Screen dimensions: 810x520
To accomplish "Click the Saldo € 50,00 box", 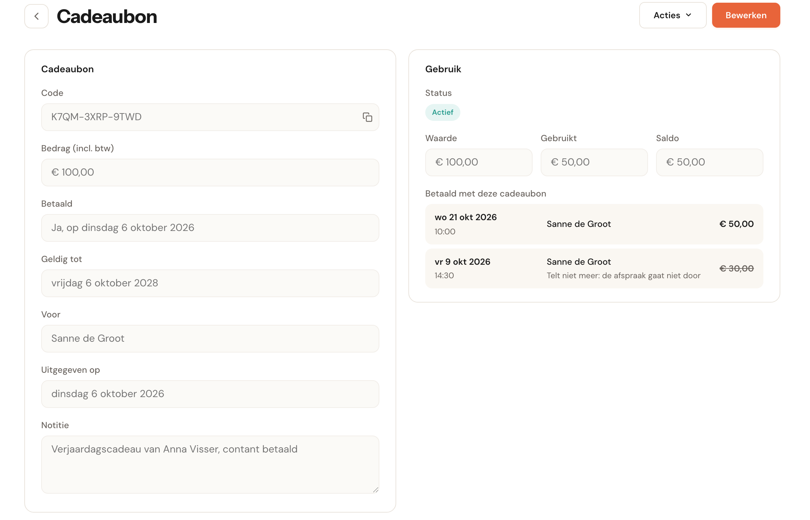I will (x=709, y=162).
